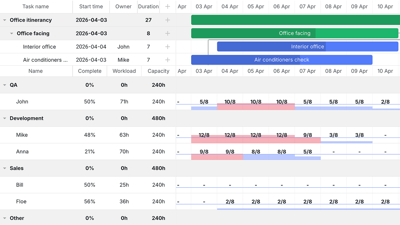Collapse the Development resource group
Viewport: 400px width, 225px height.
(5, 118)
